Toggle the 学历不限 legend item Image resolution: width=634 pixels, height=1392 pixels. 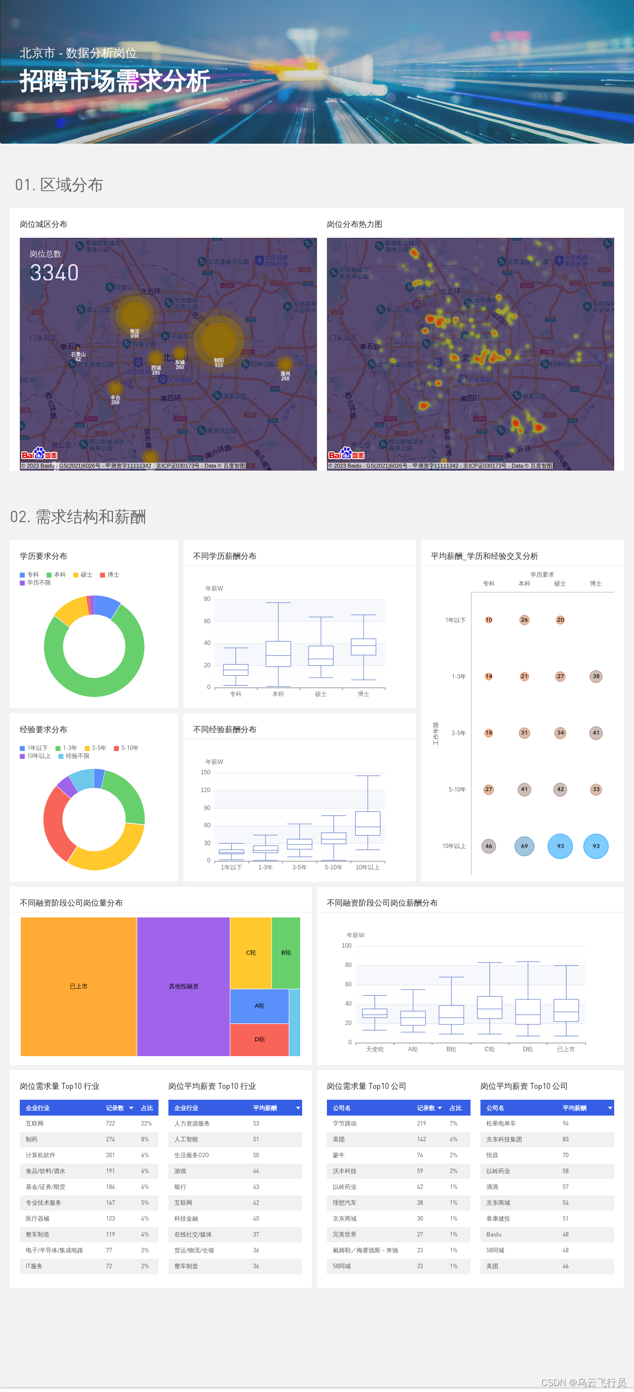[36, 583]
